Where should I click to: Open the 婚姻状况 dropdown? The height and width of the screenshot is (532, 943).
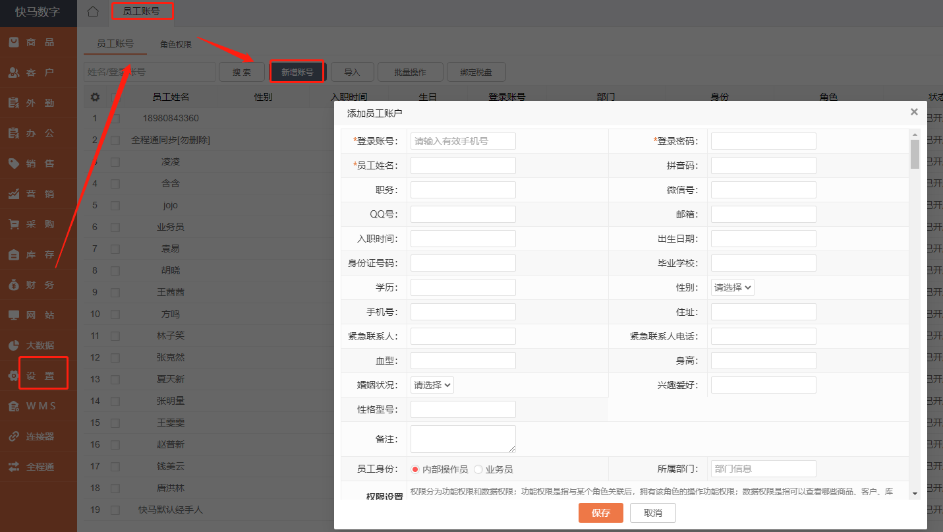pyautogui.click(x=432, y=385)
